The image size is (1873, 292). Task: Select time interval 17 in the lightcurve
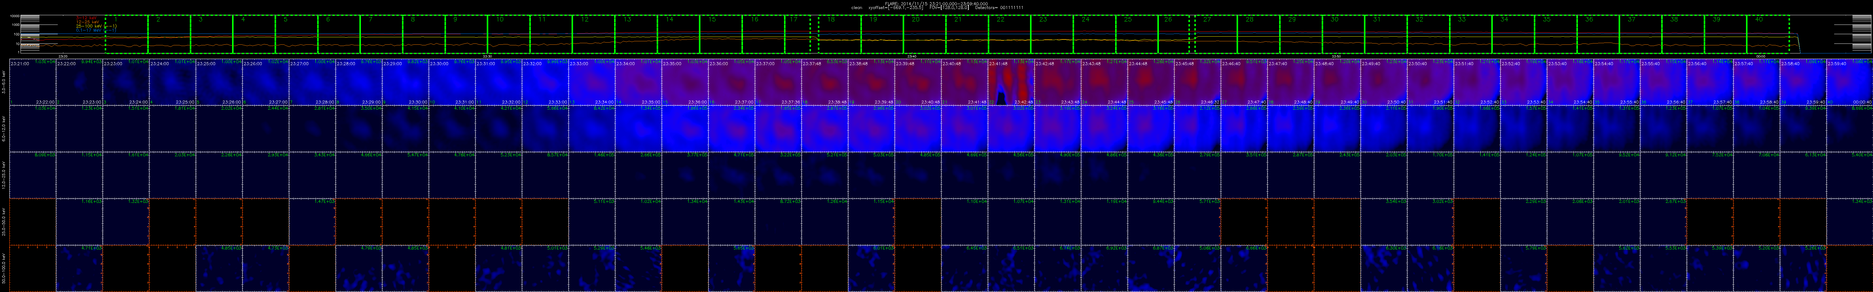click(797, 34)
